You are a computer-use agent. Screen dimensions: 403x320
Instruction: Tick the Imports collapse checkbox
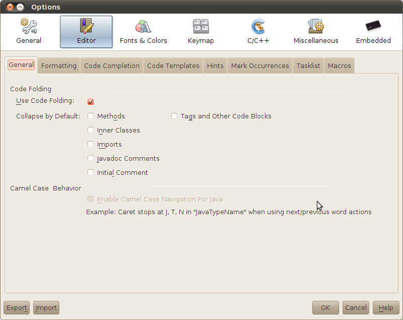point(91,144)
